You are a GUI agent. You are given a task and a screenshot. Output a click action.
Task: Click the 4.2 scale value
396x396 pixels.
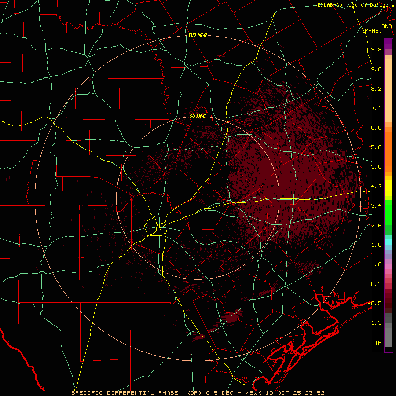pos(376,187)
